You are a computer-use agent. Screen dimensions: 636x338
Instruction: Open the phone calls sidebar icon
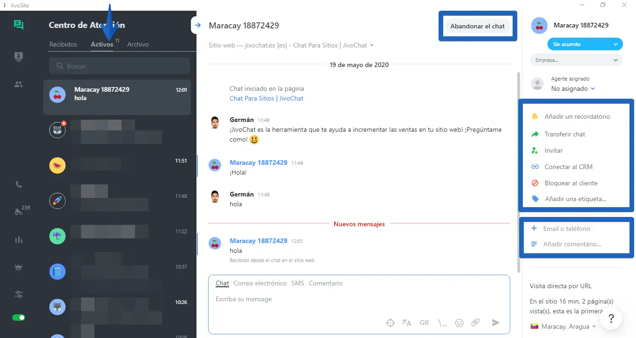19,185
